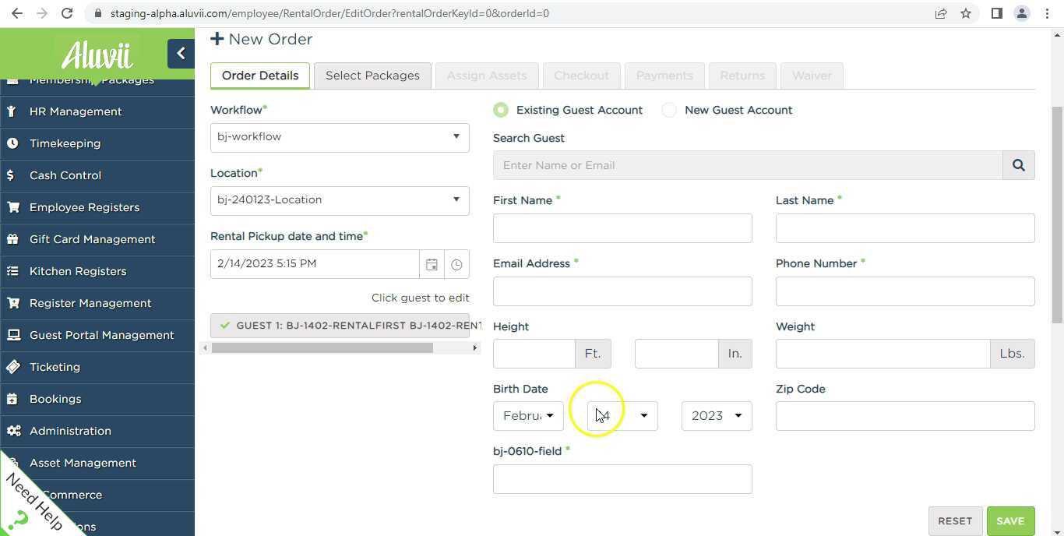Open the Ticketing section in sidebar
This screenshot has width=1064, height=536.
55,367
